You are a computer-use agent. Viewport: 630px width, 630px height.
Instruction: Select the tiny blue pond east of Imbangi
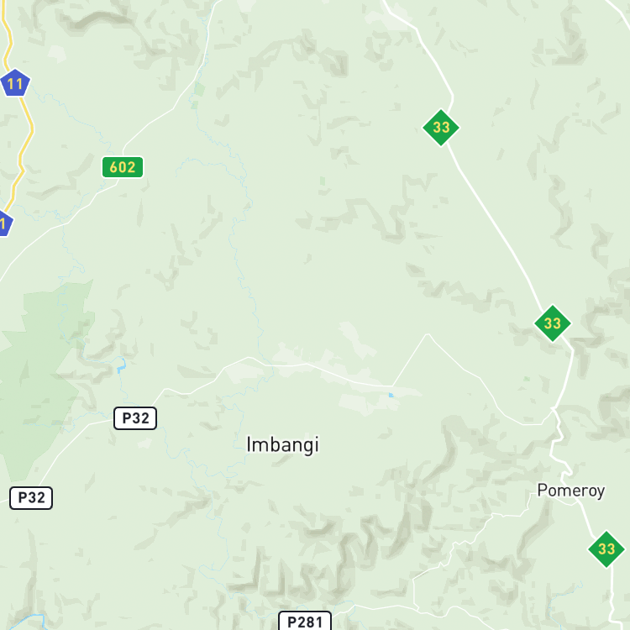click(x=391, y=396)
